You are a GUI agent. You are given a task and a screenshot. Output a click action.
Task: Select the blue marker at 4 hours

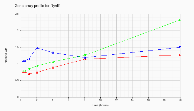pos(53,52)
